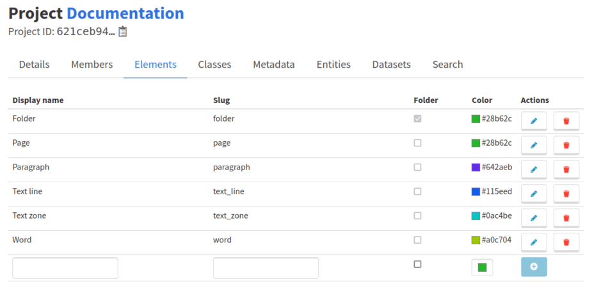This screenshot has height=289, width=594.
Task: Open the Members tab
Action: (92, 65)
